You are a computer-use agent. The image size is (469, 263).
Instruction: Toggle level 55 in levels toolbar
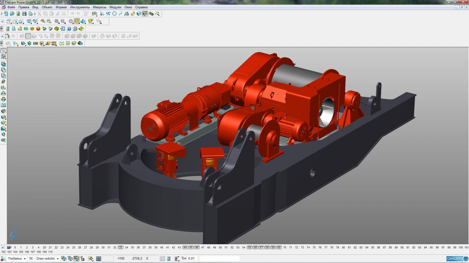(249, 247)
